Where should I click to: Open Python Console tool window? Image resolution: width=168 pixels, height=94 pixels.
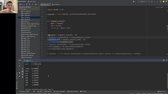(72, 91)
